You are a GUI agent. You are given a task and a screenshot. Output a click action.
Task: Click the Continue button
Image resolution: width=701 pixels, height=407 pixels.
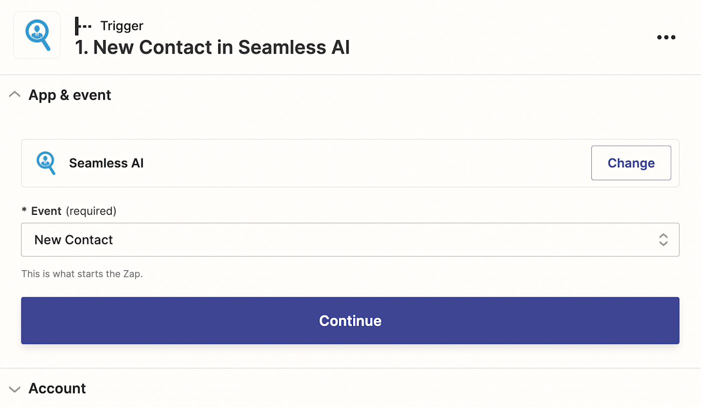350,320
